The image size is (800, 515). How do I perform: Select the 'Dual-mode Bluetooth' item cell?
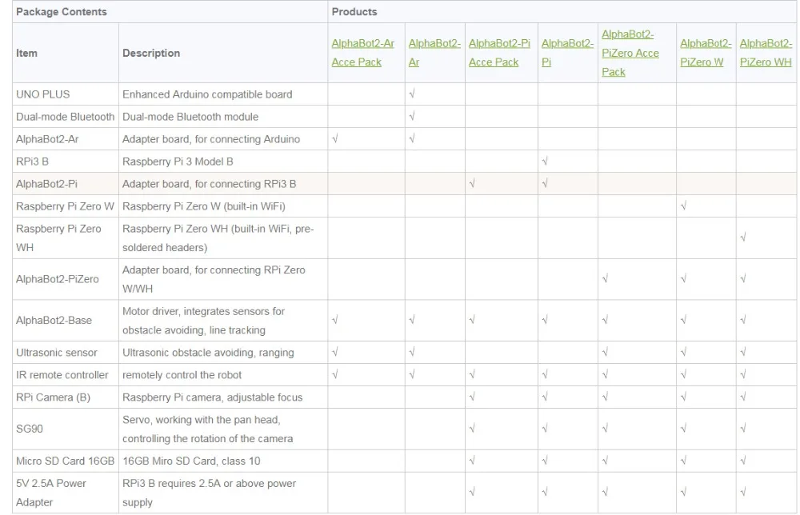tap(66, 117)
